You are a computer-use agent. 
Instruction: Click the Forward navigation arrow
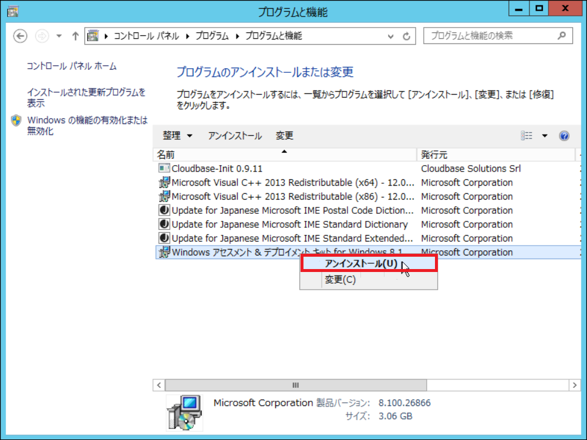point(42,36)
